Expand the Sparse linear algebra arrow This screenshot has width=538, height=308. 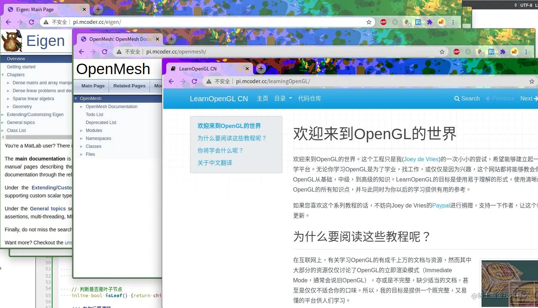(x=8, y=99)
